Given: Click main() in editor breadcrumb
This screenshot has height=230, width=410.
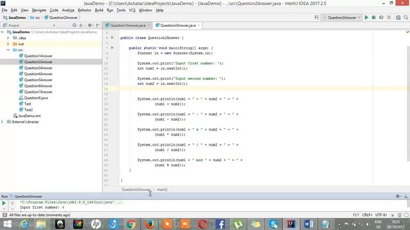Looking at the screenshot, I should (162, 190).
